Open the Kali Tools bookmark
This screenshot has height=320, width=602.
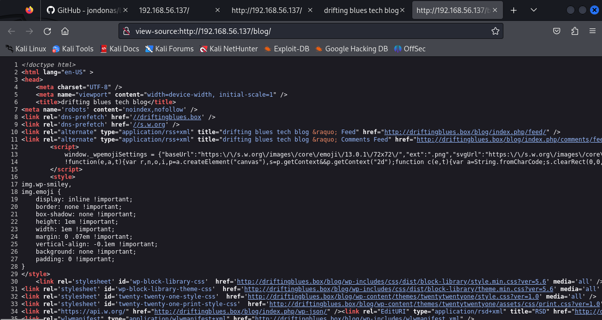click(x=73, y=49)
